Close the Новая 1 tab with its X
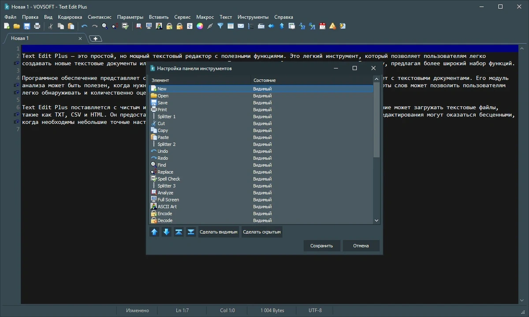This screenshot has width=529, height=317. [80, 38]
